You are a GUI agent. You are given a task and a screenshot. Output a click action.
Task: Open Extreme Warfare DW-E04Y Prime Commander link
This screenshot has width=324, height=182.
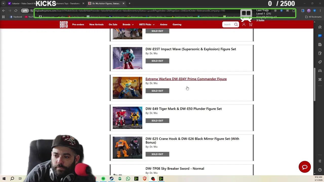(x=186, y=79)
